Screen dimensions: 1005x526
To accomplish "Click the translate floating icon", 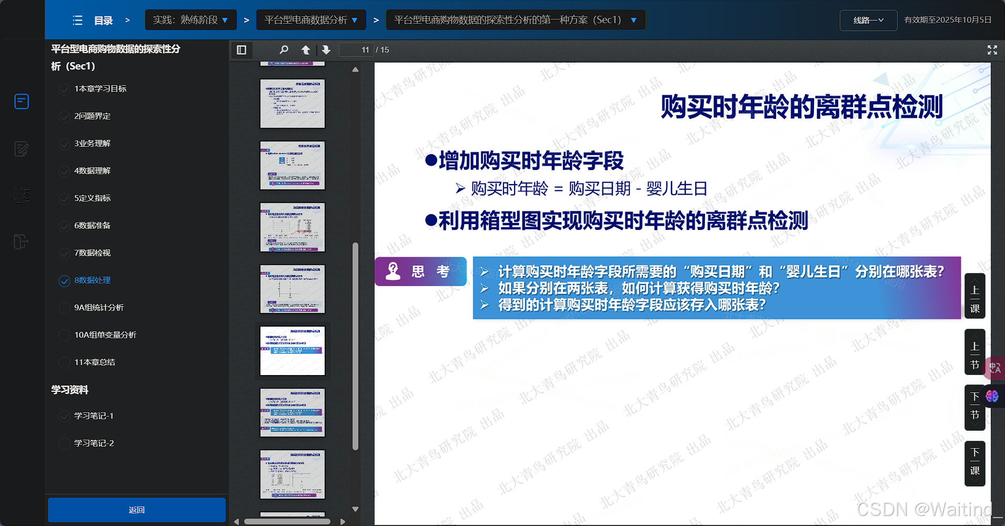I will tap(994, 368).
